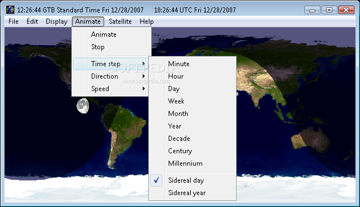Set time step to Week
The height and width of the screenshot is (207, 360).
tap(192, 101)
